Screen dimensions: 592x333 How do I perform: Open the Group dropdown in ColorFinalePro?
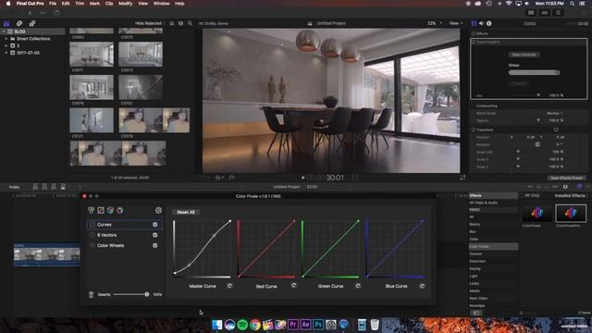click(534, 72)
